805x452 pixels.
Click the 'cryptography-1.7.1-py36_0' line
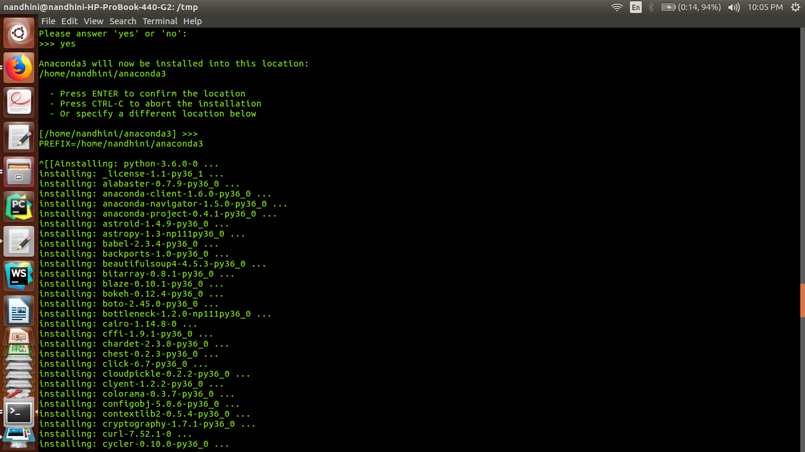[x=147, y=424]
